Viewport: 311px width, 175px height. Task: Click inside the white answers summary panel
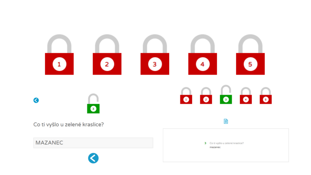tap(226, 145)
